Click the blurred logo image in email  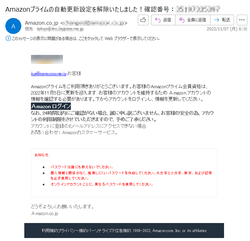tap(47, 59)
